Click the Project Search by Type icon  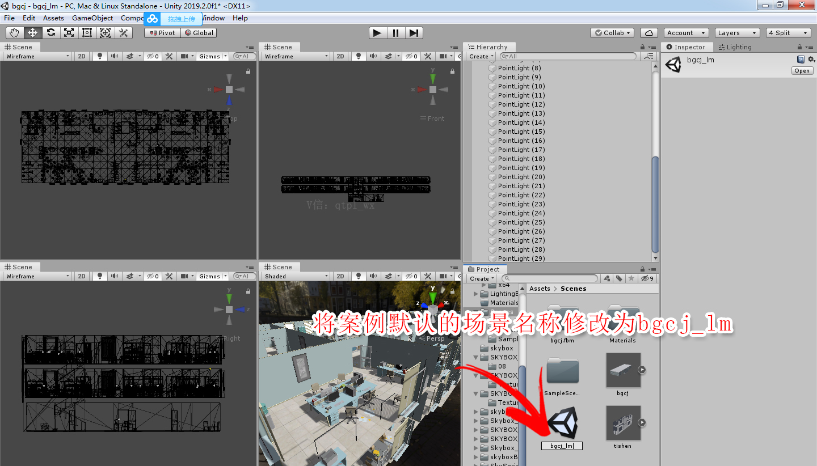(608, 278)
